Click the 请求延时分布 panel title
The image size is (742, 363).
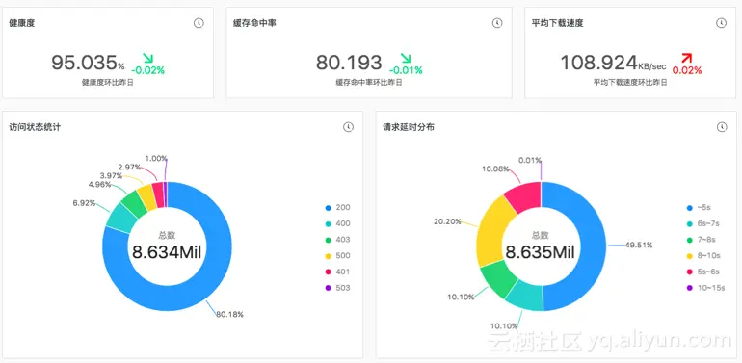point(409,127)
